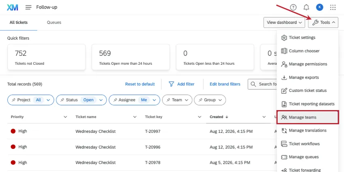The width and height of the screenshot is (344, 172).
Task: Click the funnel icon next to Add filter
Action: point(171,84)
